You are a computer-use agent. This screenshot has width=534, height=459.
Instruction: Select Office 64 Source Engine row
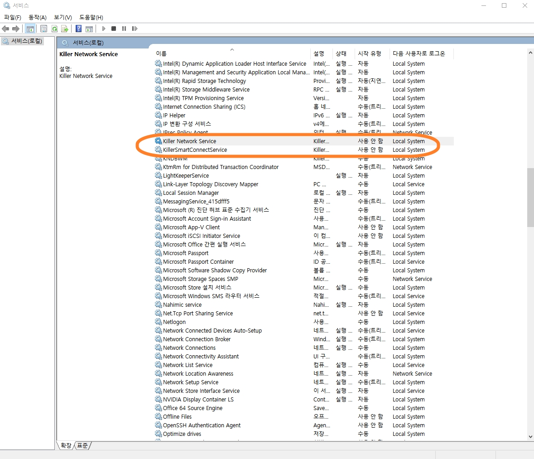tap(304, 408)
